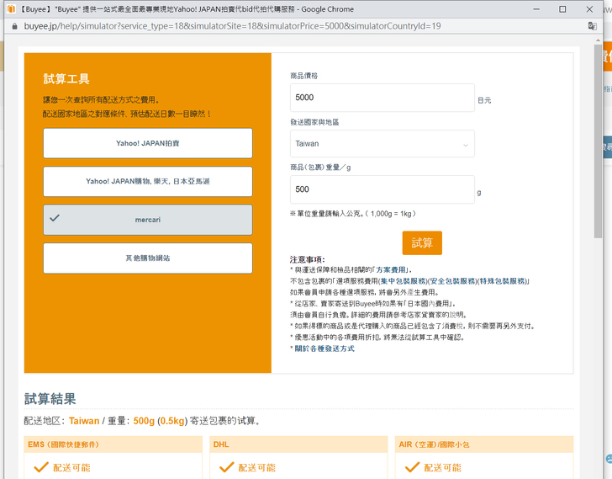Screen dimensions: 612x479
Task: Click the 商品(包裹)重量 input field
Action: tap(382, 189)
